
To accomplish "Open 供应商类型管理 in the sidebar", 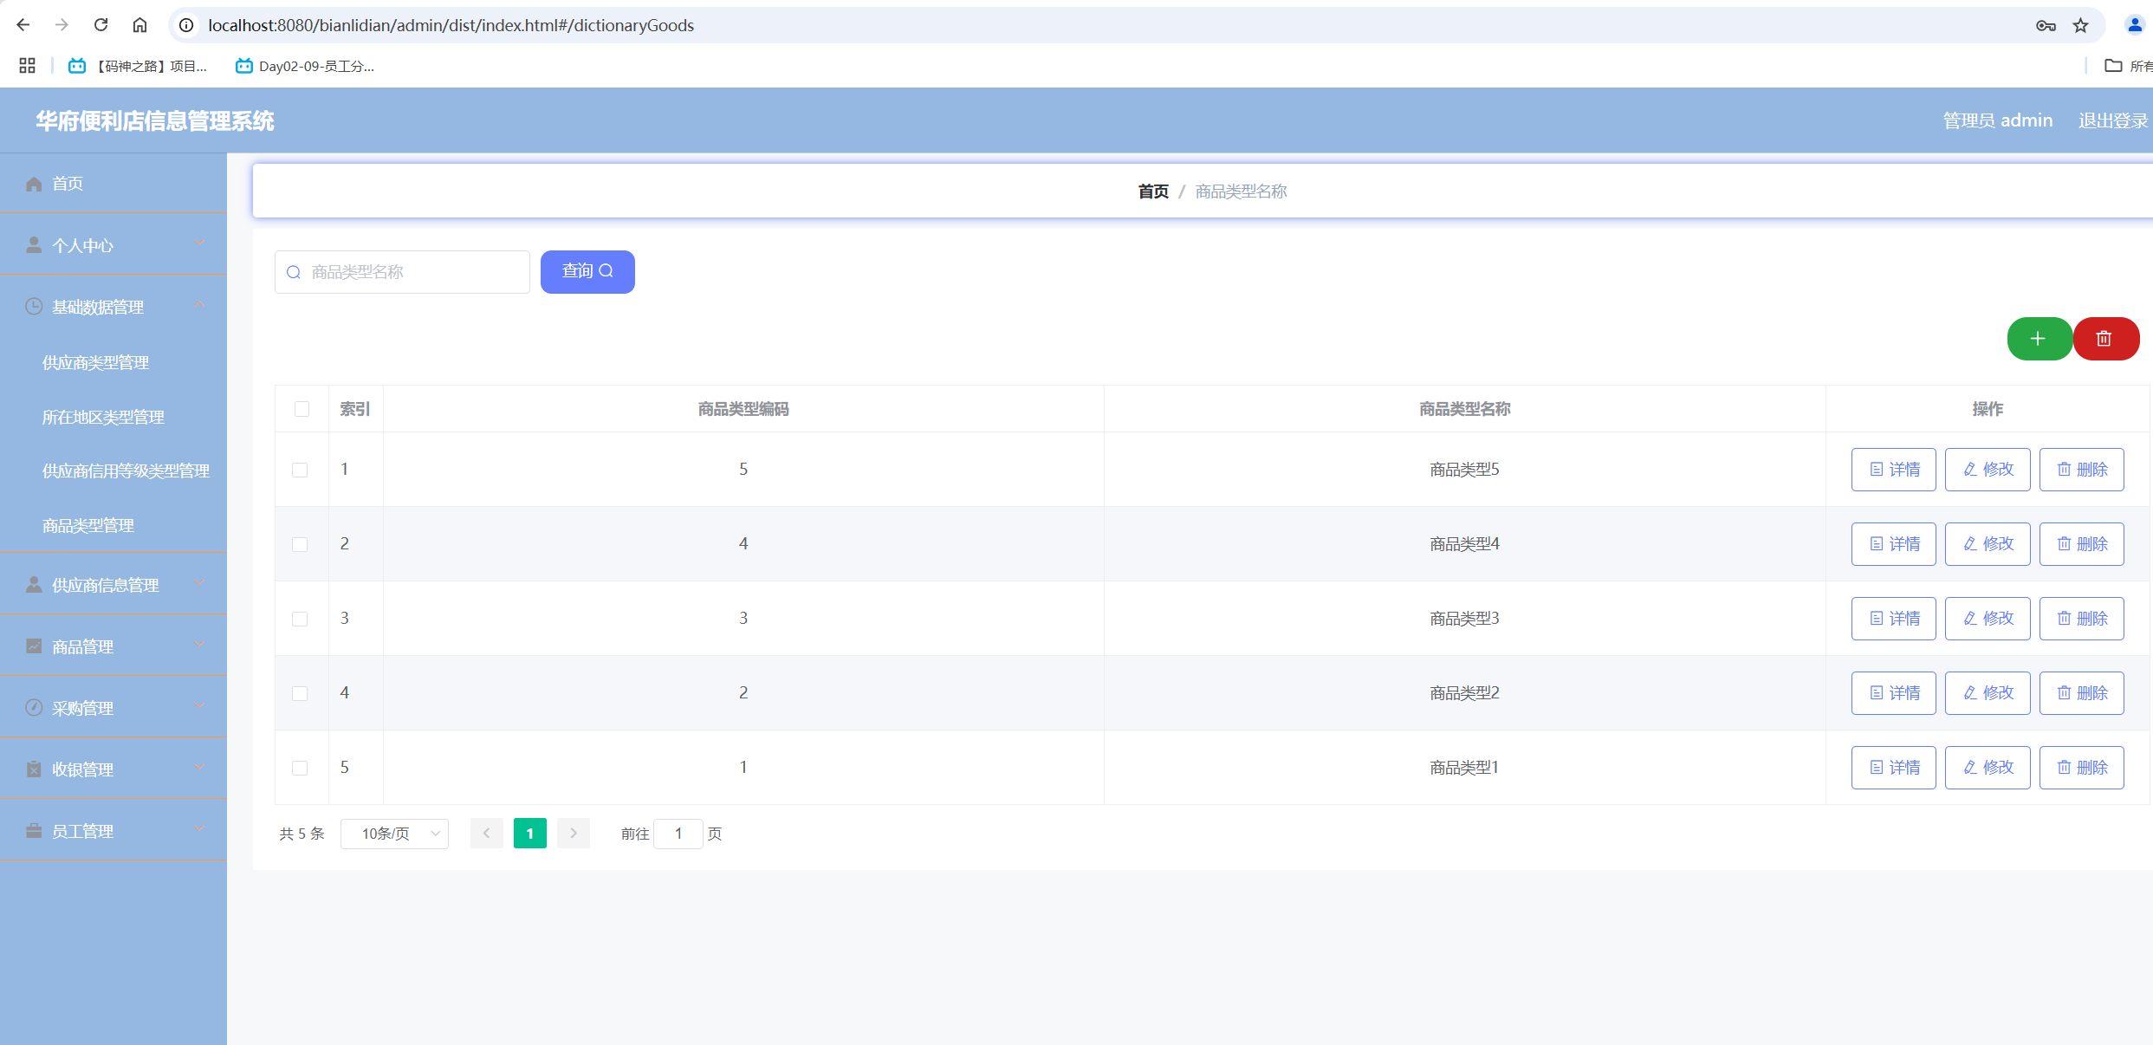I will coord(96,363).
